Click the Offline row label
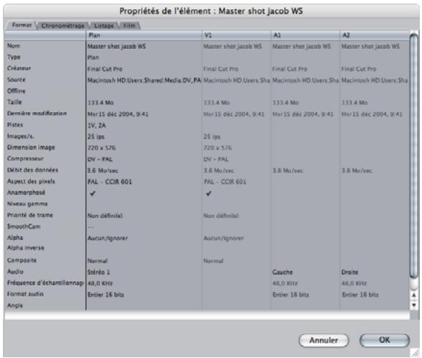This screenshot has height=358, width=422. (16, 91)
